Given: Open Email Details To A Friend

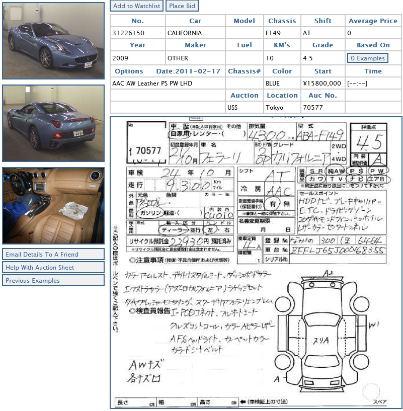Looking at the screenshot, I should click(x=53, y=254).
